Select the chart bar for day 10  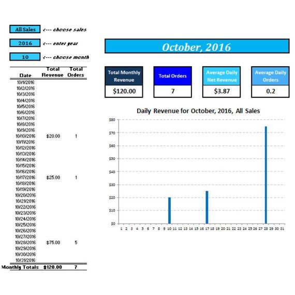coord(170,211)
